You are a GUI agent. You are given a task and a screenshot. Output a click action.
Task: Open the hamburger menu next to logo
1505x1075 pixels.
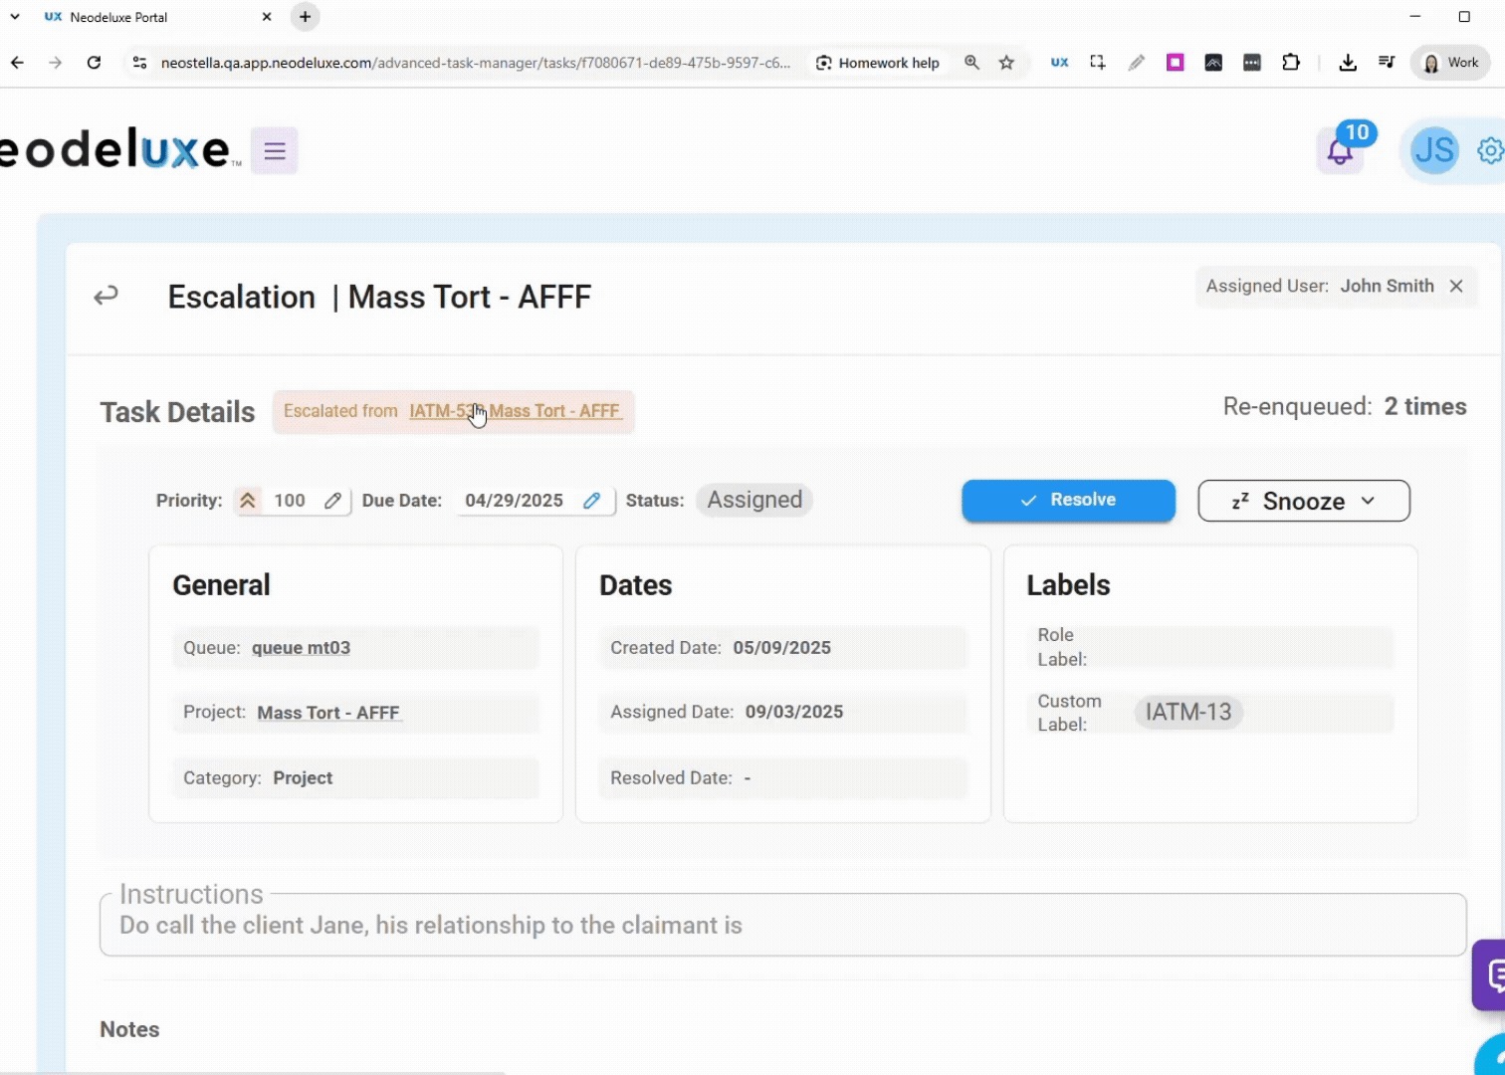[275, 151]
